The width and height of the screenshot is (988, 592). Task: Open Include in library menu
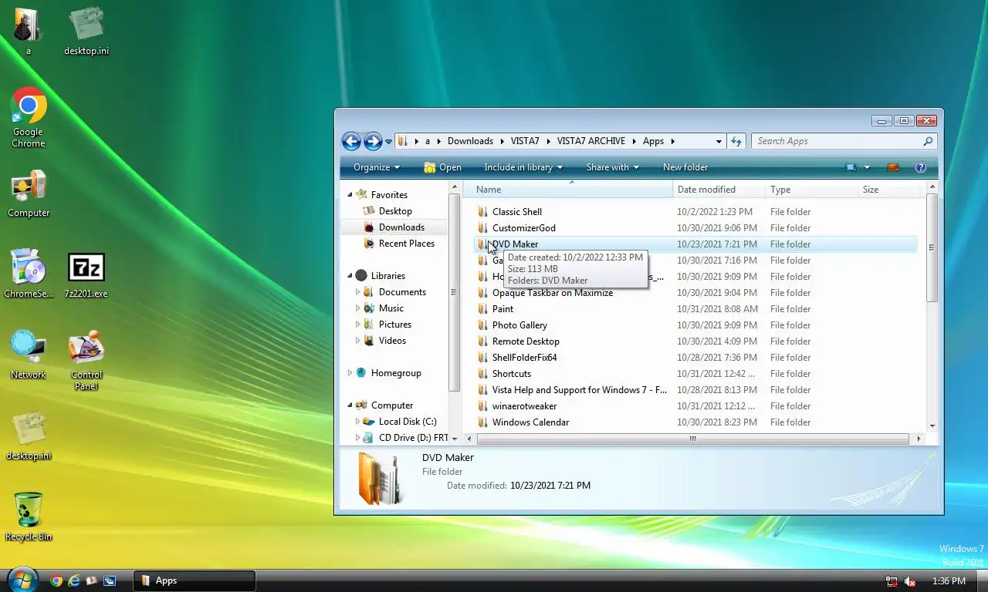[x=523, y=167]
